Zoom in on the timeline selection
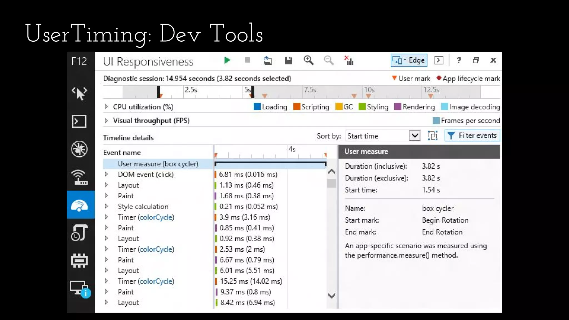Viewport: 569px width, 320px height. tap(308, 60)
